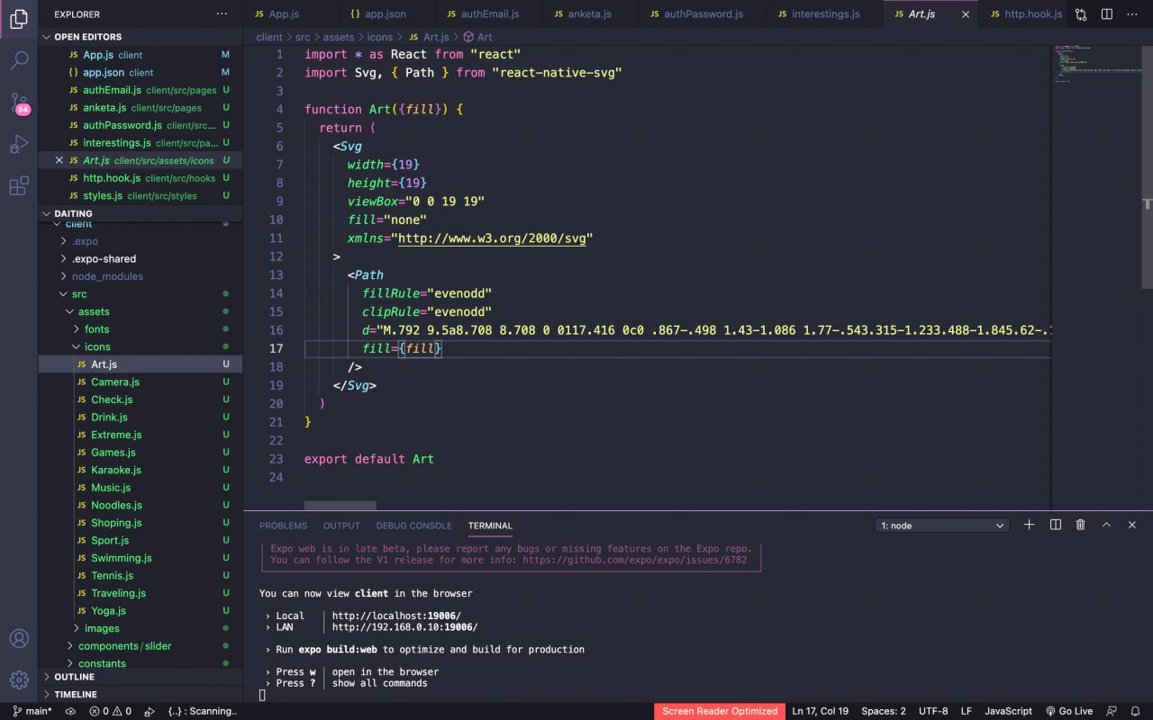This screenshot has height=720, width=1153.
Task: Split the editor to the right
Action: 1107,14
